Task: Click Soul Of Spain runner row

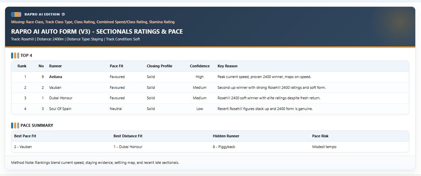Action: click(60, 109)
